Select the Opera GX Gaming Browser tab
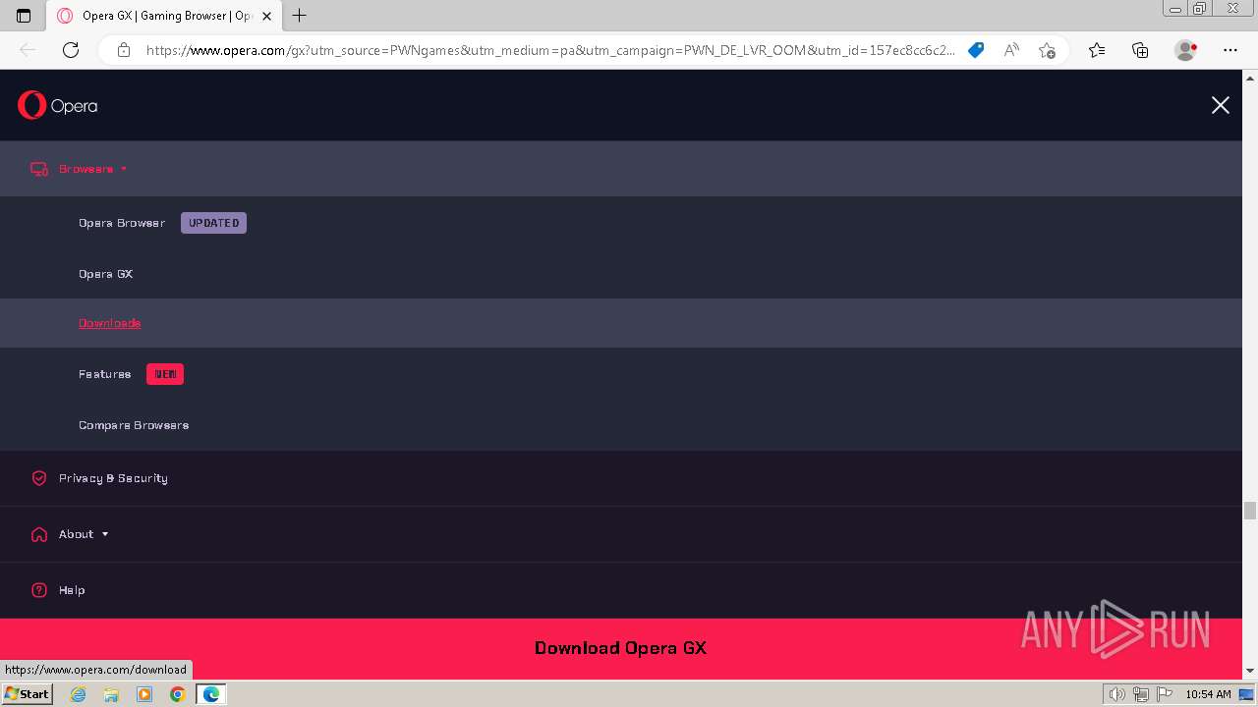The height and width of the screenshot is (707, 1258). [164, 16]
